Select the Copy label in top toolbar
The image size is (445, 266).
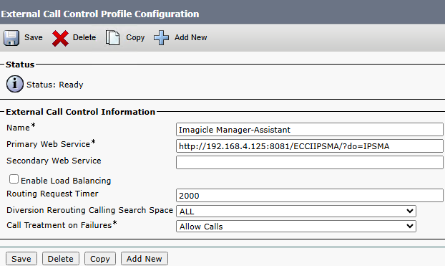tap(135, 37)
